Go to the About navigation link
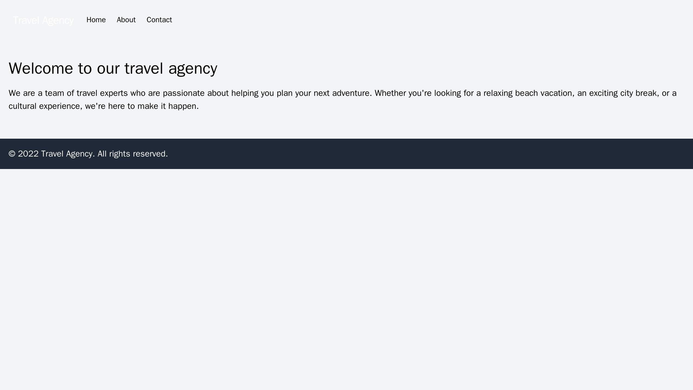This screenshot has width=693, height=390. pos(126,20)
